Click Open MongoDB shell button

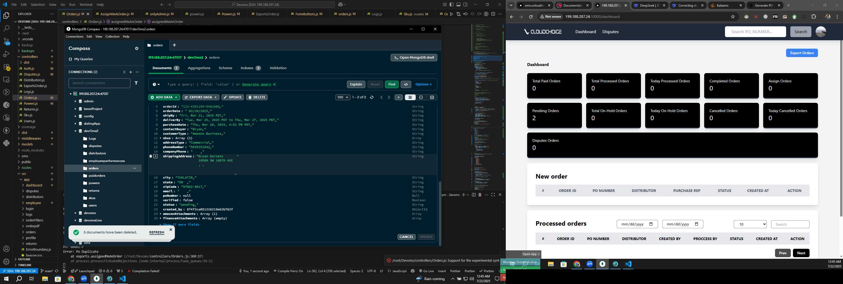(x=414, y=58)
